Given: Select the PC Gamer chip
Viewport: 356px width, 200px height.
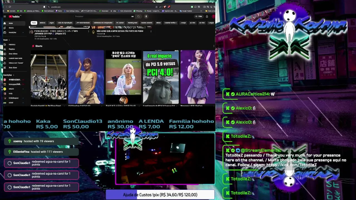Looking at the screenshot, I should pos(120,23).
